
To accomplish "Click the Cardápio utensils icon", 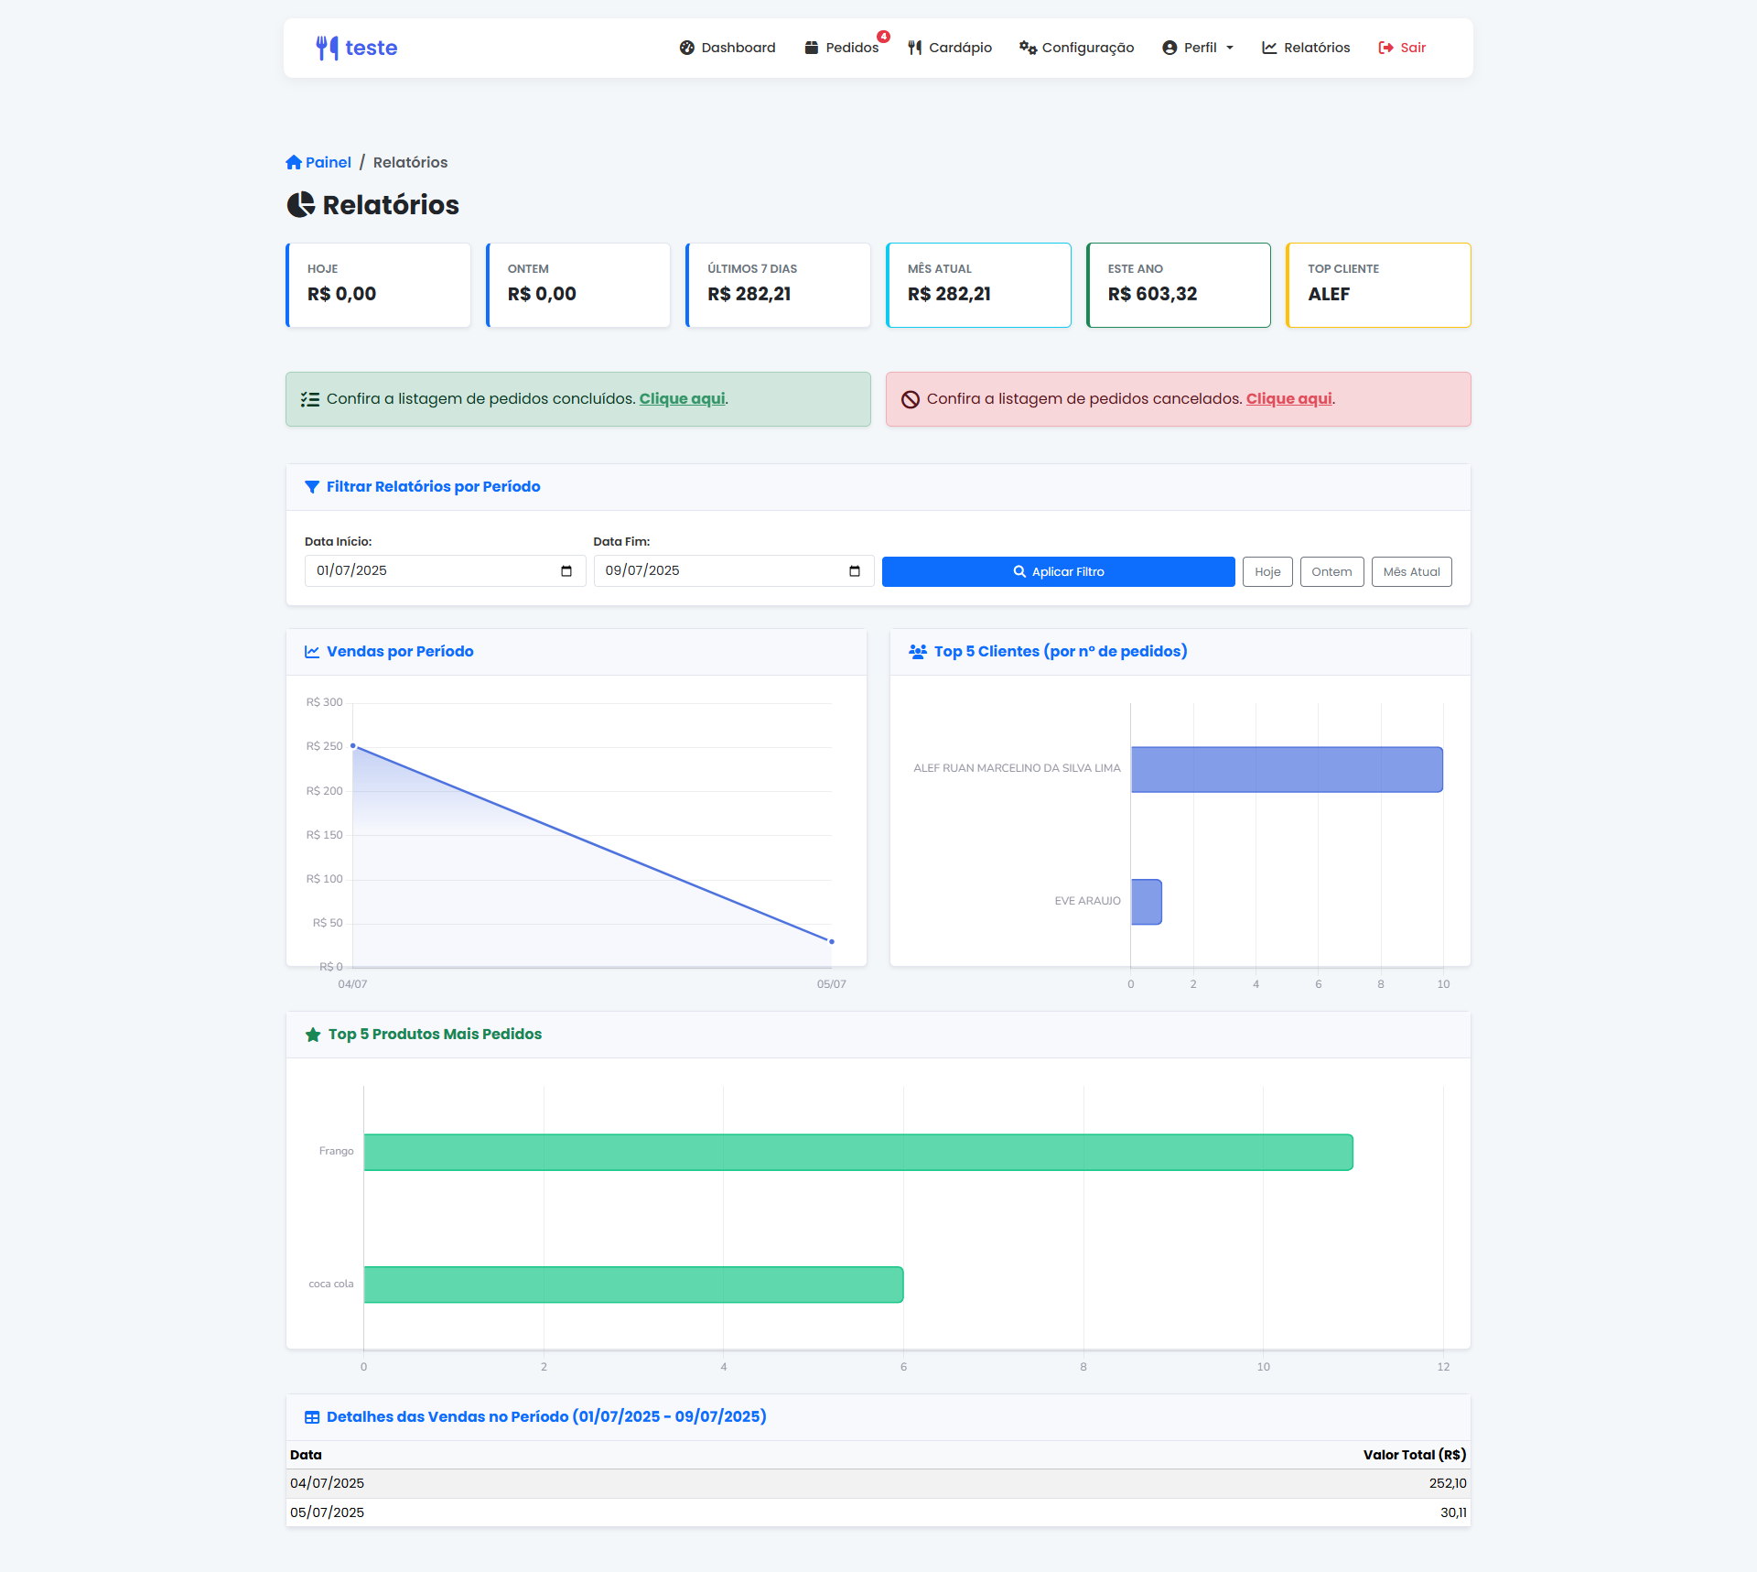I will [x=914, y=48].
